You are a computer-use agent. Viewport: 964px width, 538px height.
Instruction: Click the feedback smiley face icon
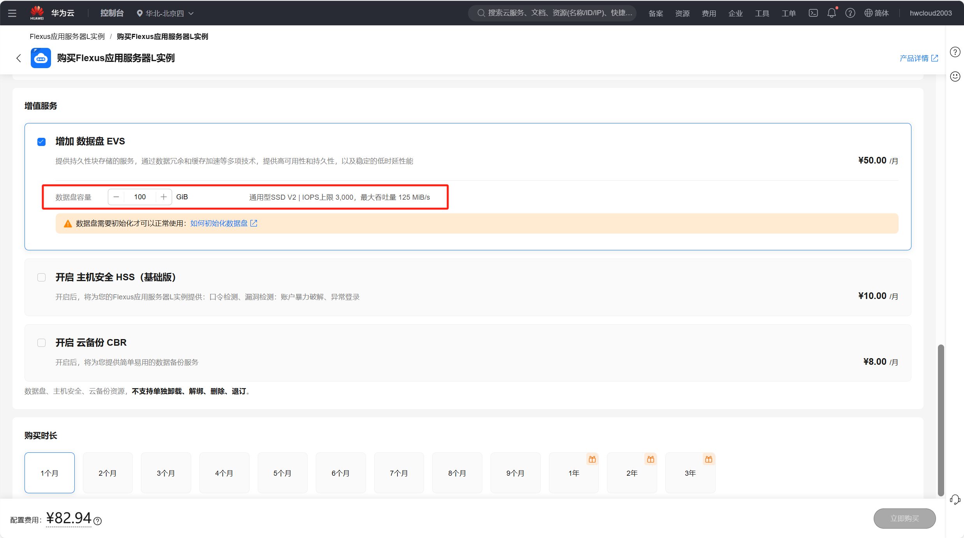click(x=955, y=76)
